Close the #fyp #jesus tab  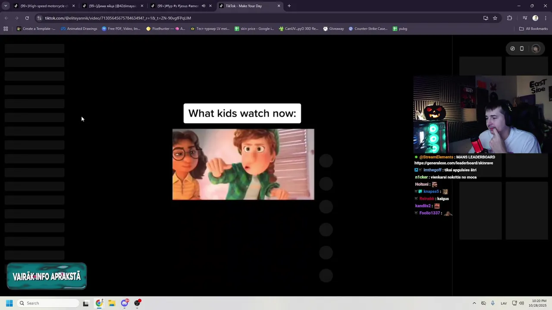point(210,6)
